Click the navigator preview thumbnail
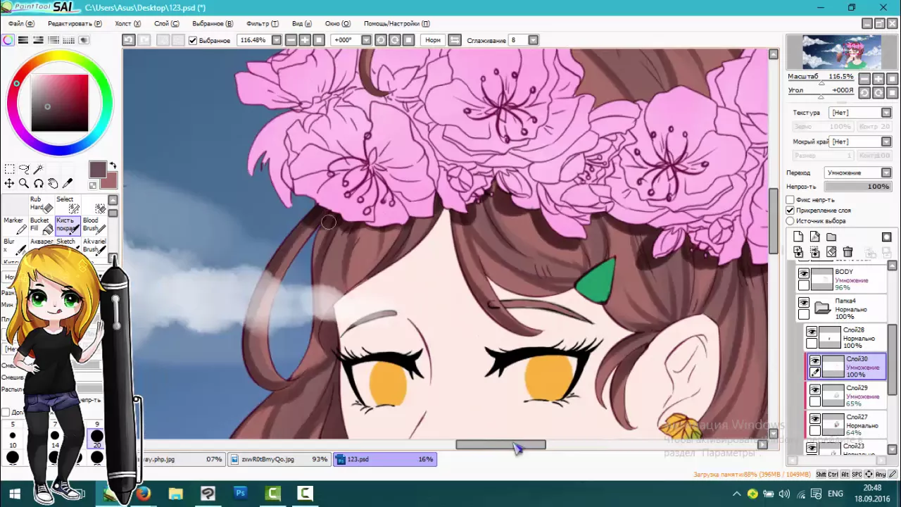The image size is (901, 507). (842, 51)
